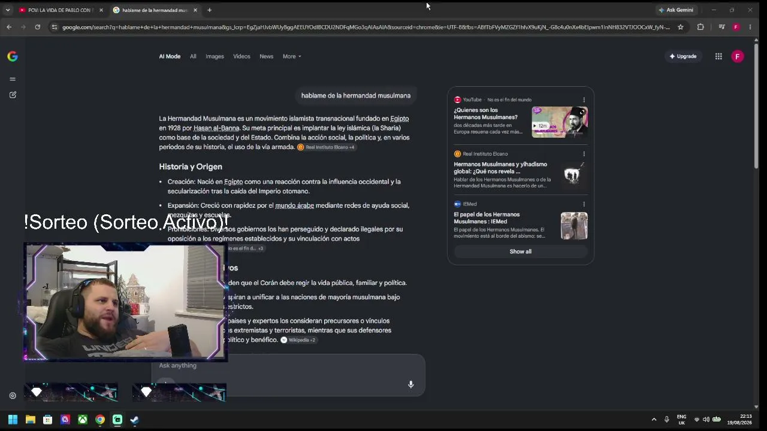This screenshot has height=431, width=767.
Task: Open the Google apps grid
Action: 718,56
